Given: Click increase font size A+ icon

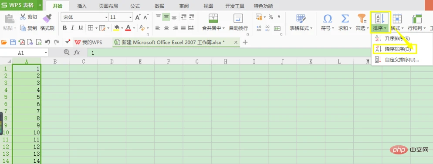Looking at the screenshot, I should [138, 17].
